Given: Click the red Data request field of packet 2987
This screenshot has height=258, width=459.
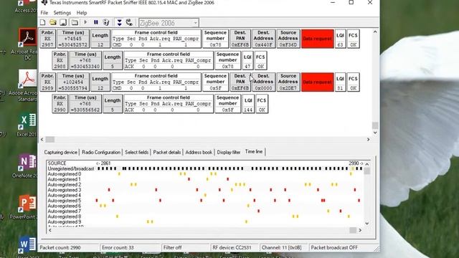Looking at the screenshot, I should coord(317,39).
